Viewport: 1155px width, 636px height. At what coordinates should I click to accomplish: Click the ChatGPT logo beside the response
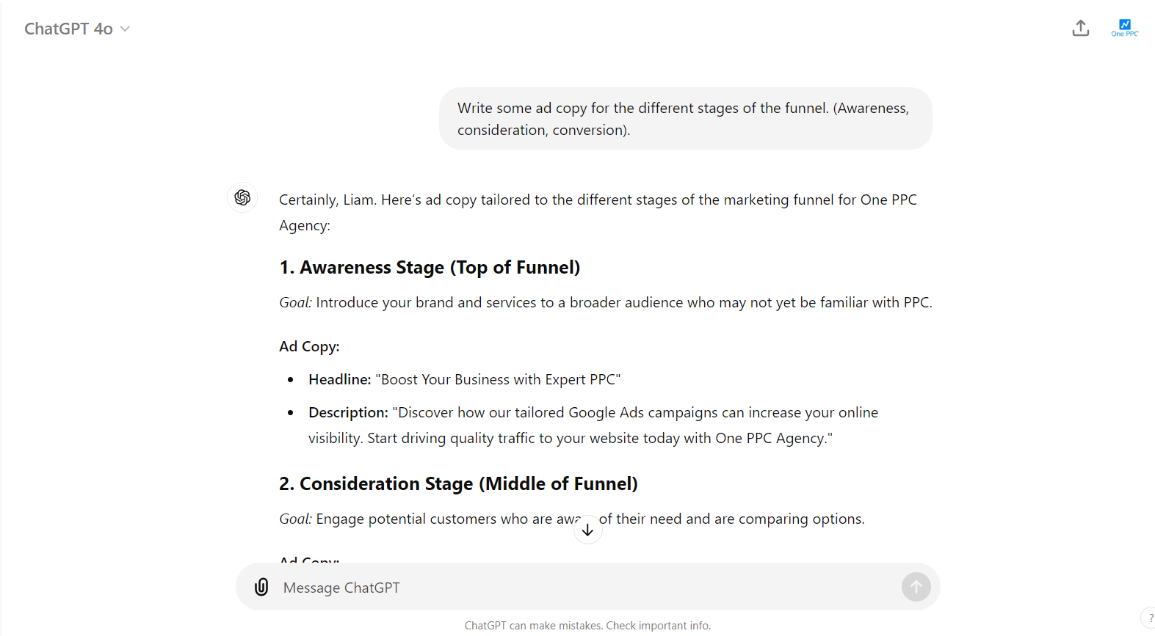242,197
